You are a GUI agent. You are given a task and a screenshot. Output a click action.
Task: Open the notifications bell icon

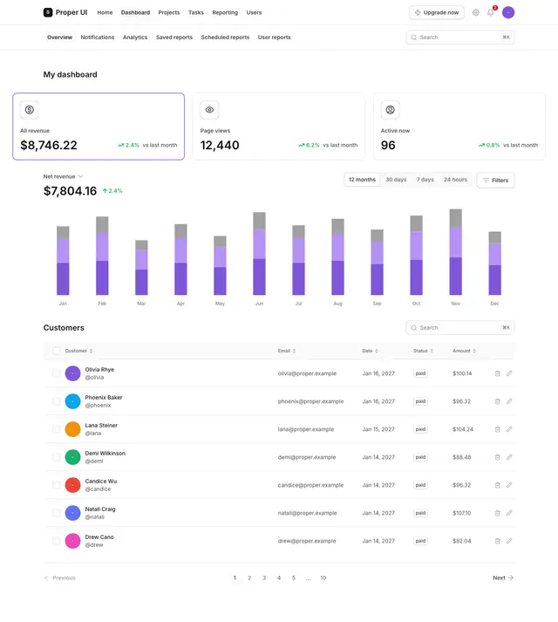click(491, 12)
